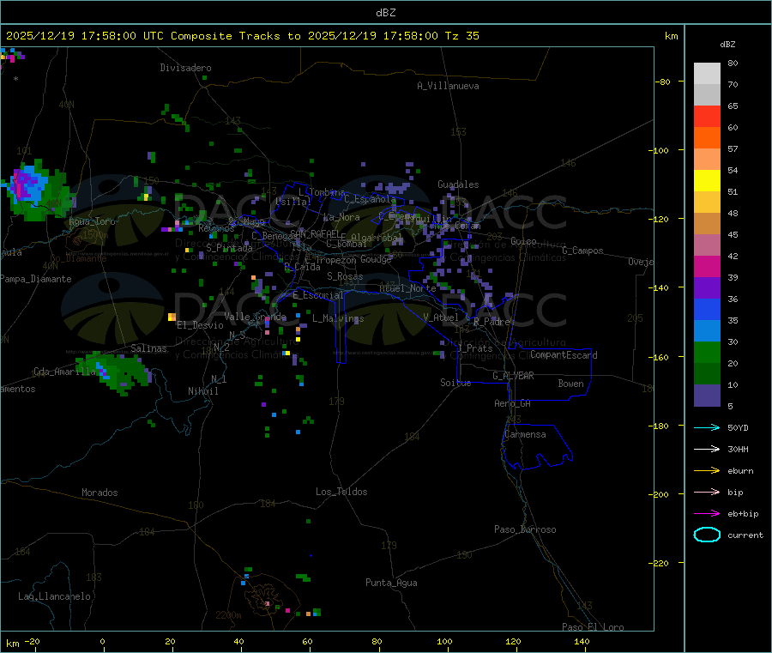Select the slate 5-10 dBZ color band
This screenshot has height=653, width=772.
707,396
